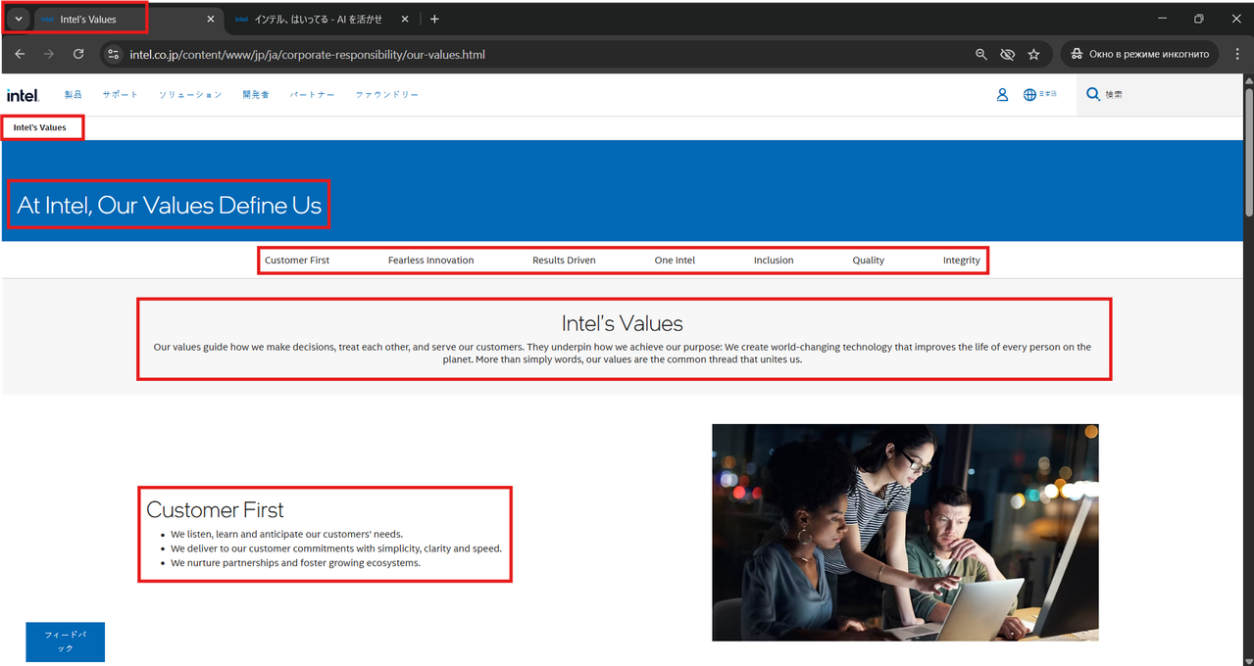Open the ソリューション menu
The width and height of the screenshot is (1254, 666).
(x=190, y=95)
